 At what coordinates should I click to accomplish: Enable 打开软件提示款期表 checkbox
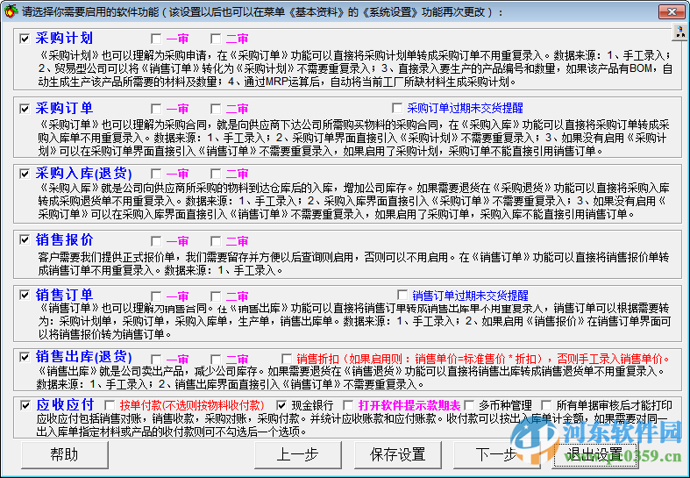click(x=348, y=405)
